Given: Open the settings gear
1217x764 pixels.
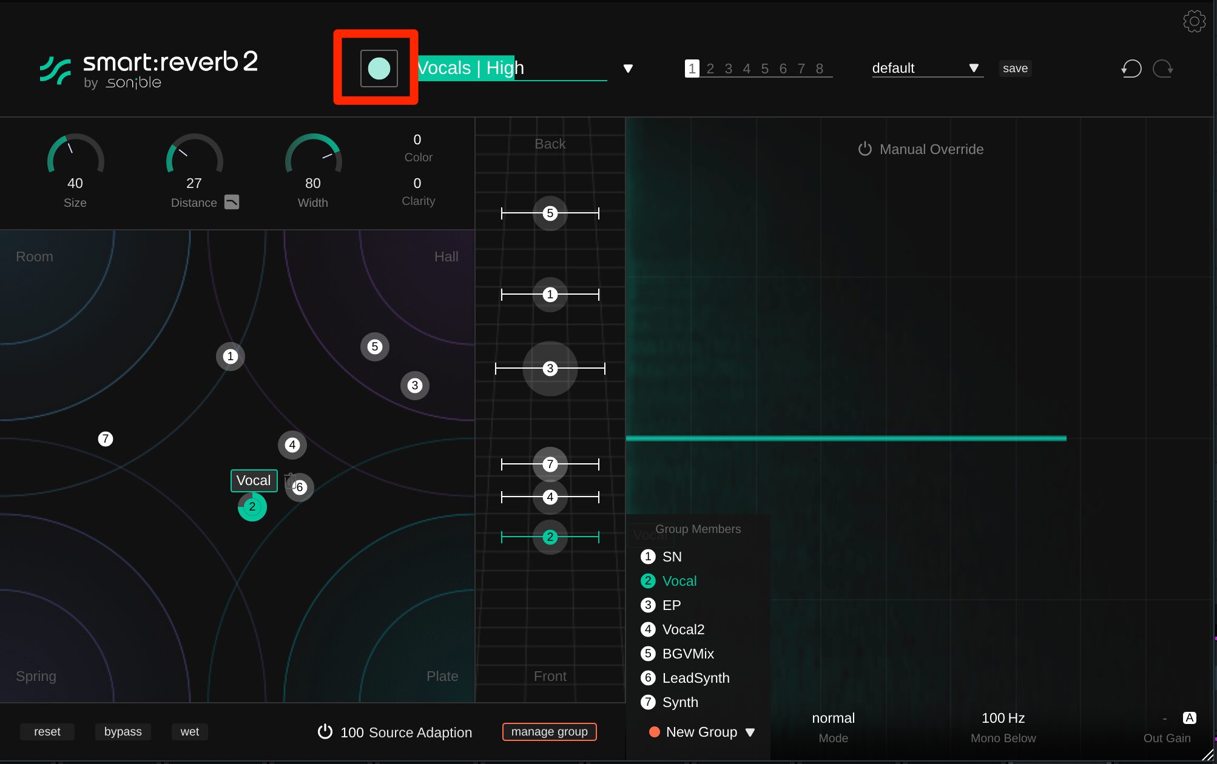Looking at the screenshot, I should click(1194, 21).
